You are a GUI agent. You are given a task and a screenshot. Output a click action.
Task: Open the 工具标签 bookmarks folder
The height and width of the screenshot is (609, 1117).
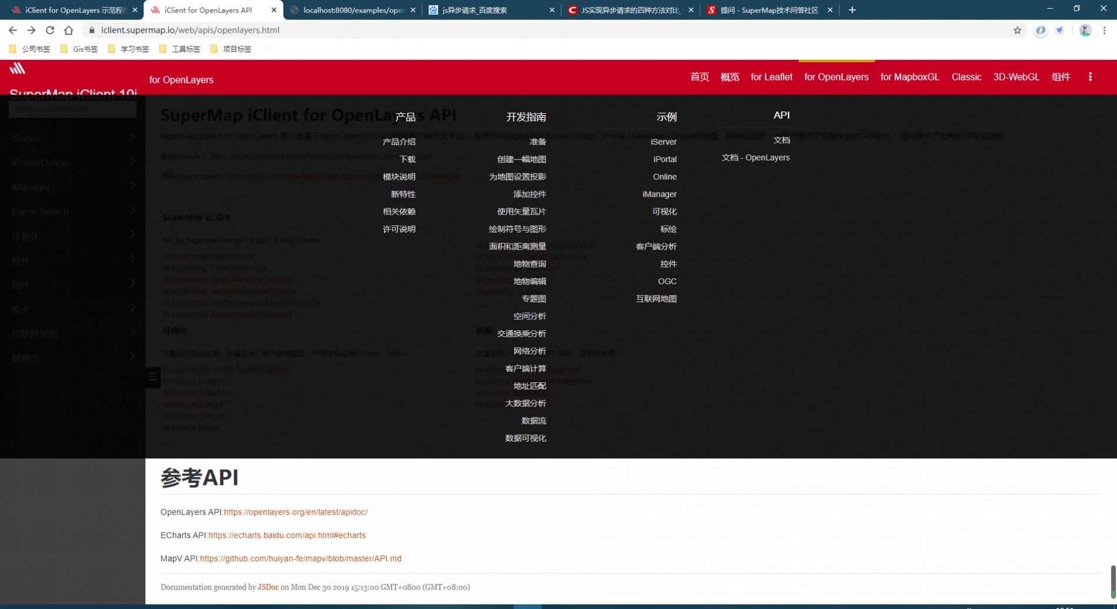pos(180,49)
